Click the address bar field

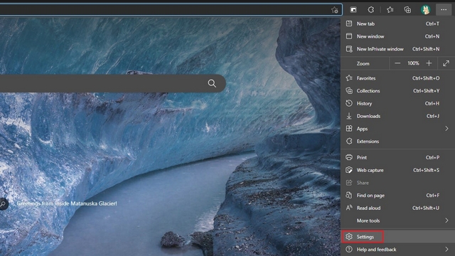pyautogui.click(x=171, y=10)
